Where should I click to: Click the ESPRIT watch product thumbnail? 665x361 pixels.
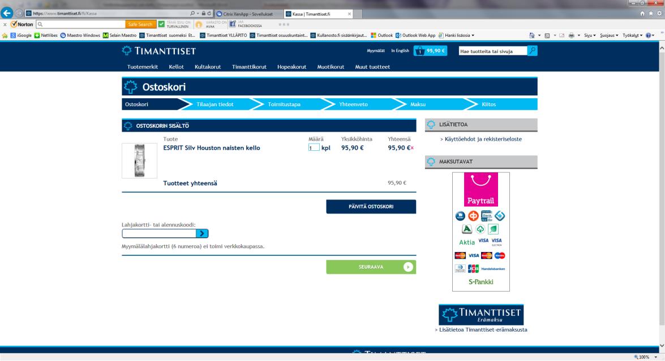(140, 160)
